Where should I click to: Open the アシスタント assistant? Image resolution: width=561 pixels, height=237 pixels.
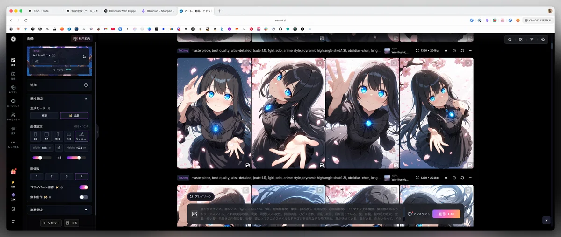[419, 214]
